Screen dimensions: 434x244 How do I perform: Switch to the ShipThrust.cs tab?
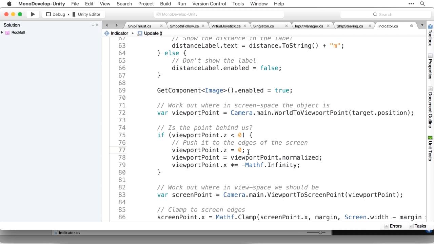[x=140, y=26]
